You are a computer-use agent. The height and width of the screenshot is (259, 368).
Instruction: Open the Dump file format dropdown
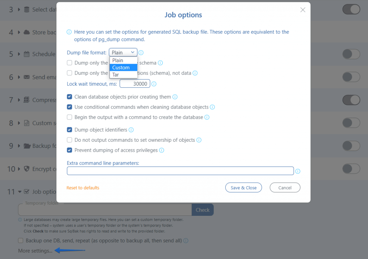point(123,53)
